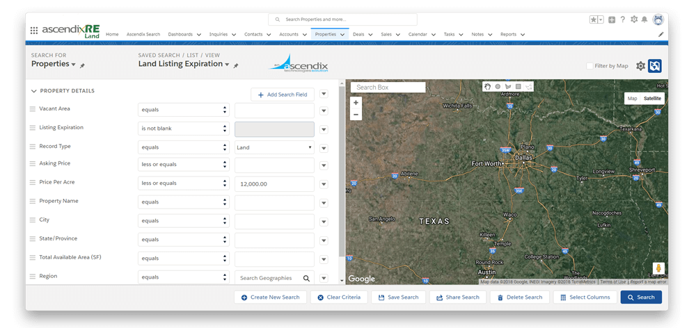Open the Land Listing Expiration saved search dropdown
This screenshot has height=328, width=696.
click(x=183, y=64)
